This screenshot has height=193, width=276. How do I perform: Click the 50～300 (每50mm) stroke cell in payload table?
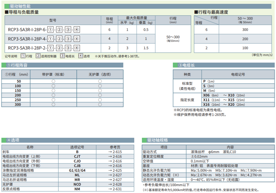173,39
